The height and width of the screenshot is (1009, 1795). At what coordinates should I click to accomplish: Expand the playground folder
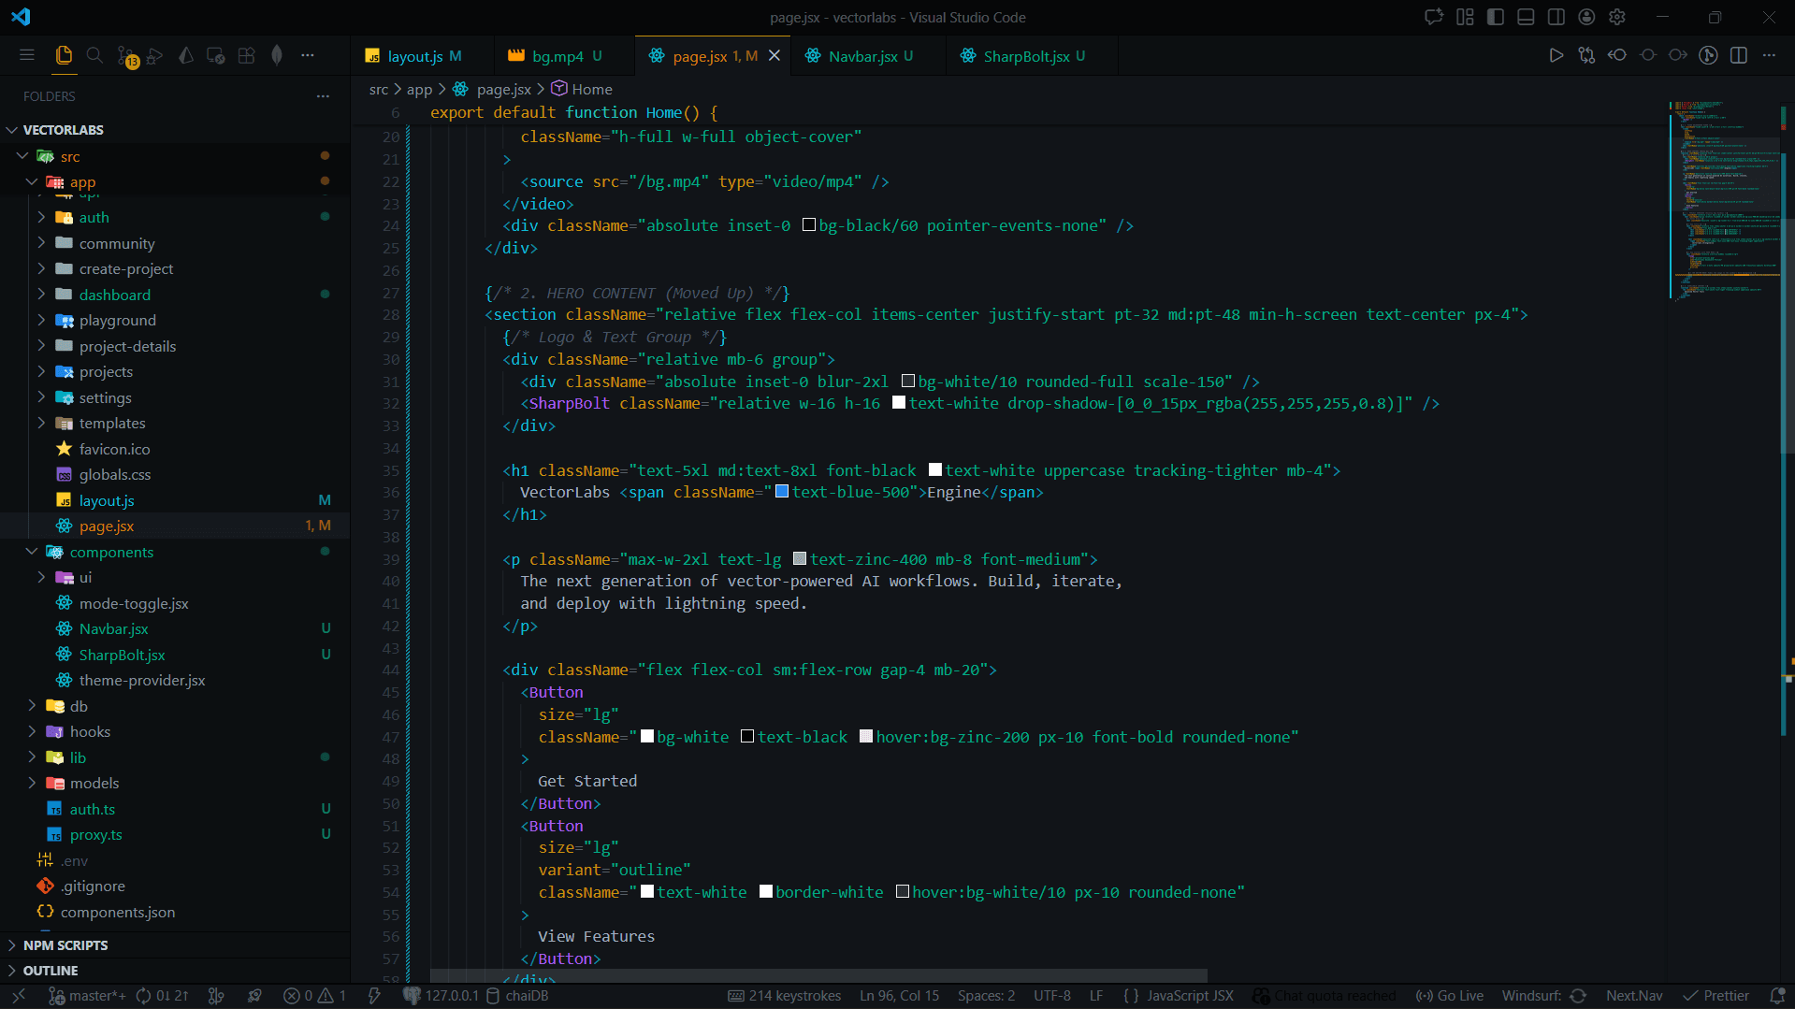pyautogui.click(x=41, y=320)
